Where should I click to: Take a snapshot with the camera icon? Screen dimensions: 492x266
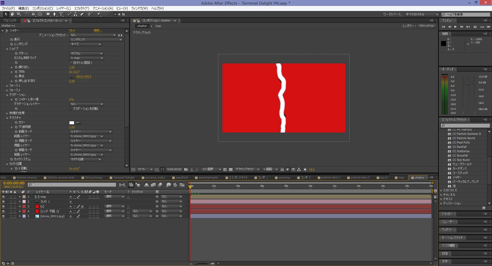coord(186,169)
